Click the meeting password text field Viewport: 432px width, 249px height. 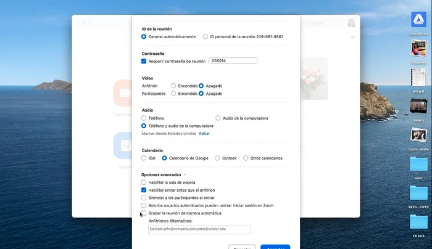tap(232, 61)
